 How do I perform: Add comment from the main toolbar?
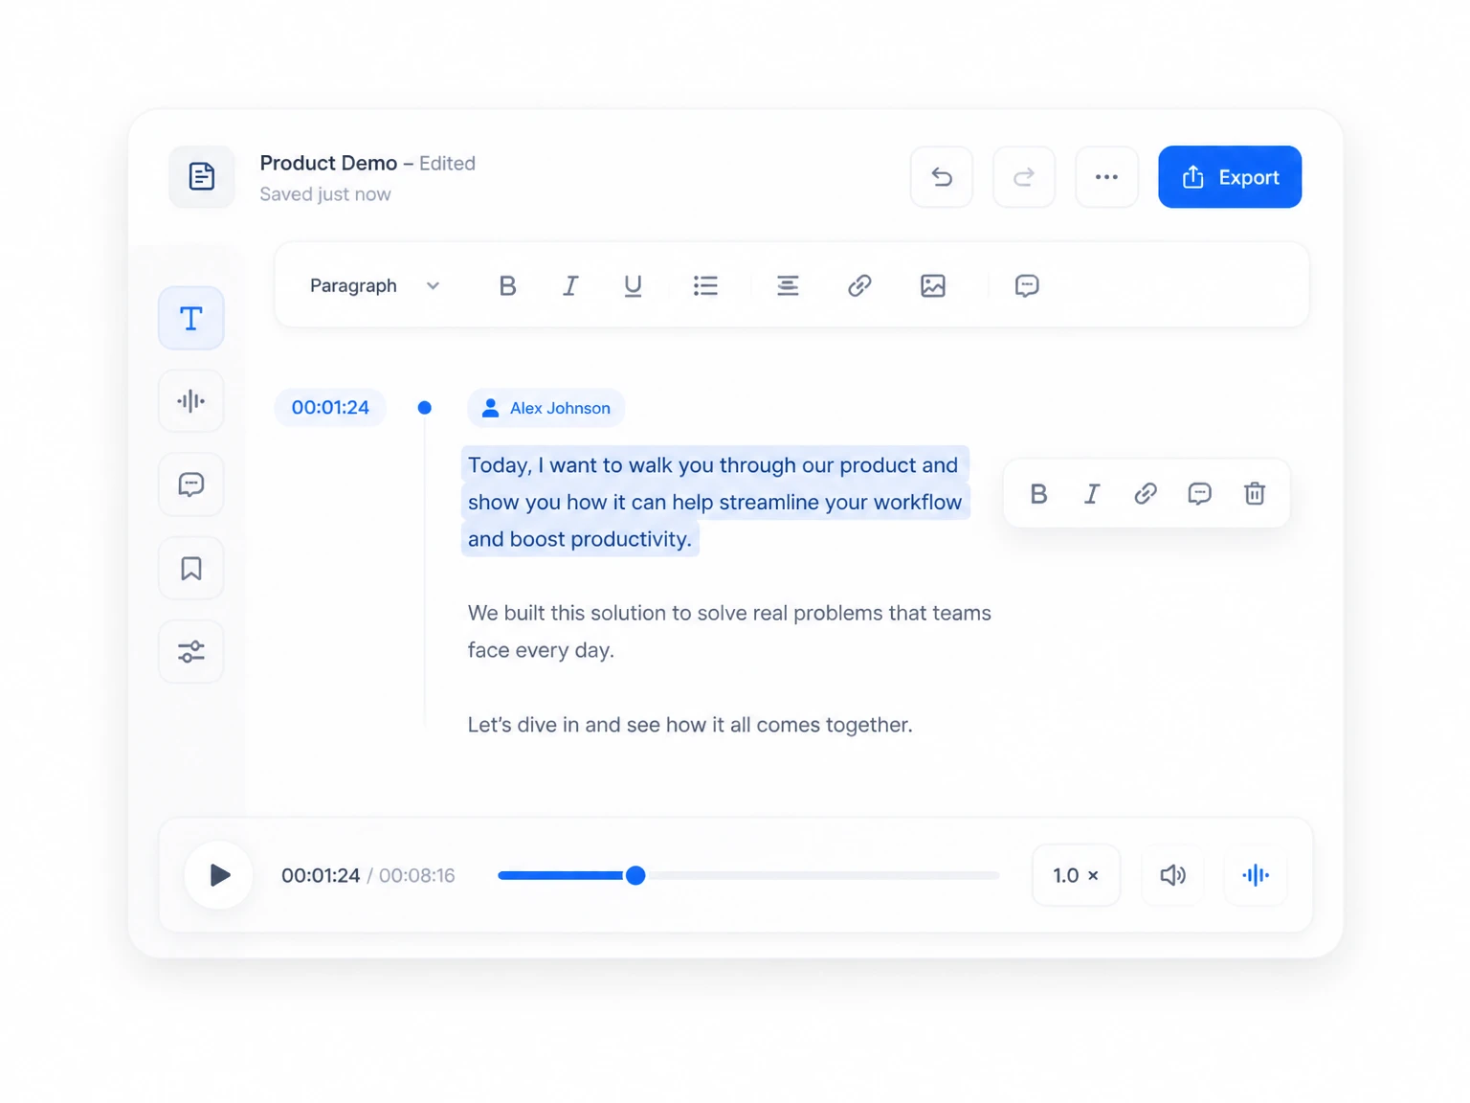1027,285
